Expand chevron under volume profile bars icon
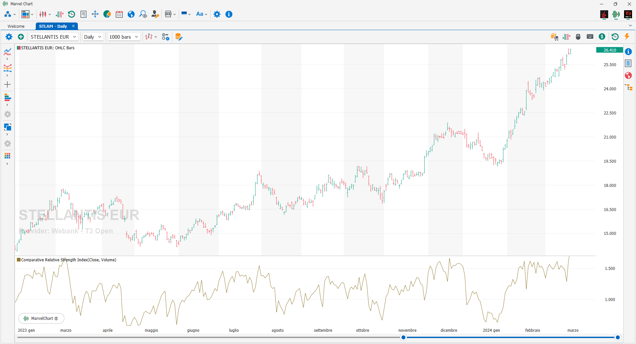 [x=7, y=105]
